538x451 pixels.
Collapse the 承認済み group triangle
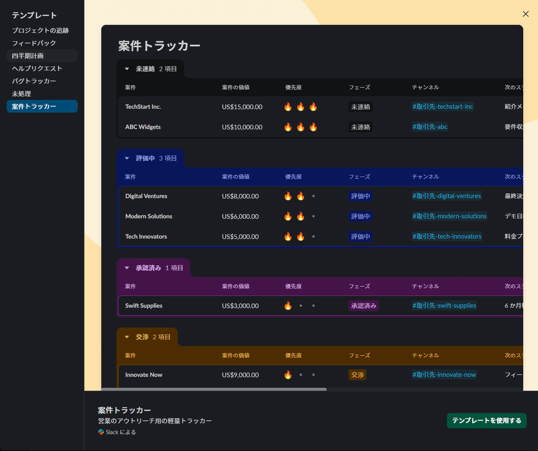pyautogui.click(x=127, y=268)
